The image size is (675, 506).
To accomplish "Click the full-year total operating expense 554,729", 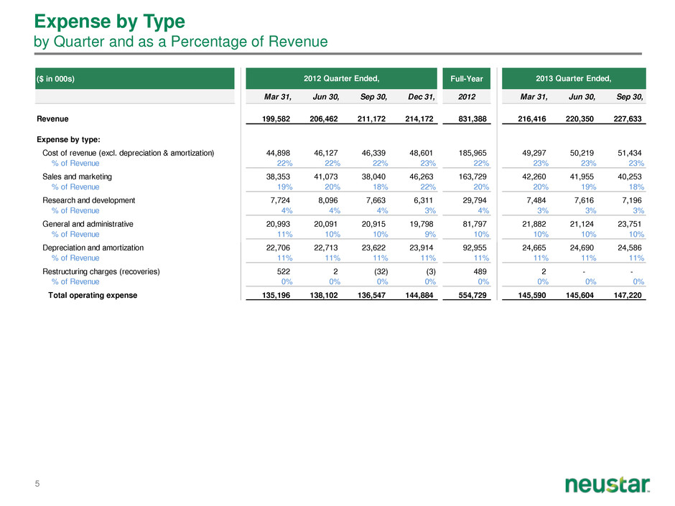I will click(x=472, y=295).
